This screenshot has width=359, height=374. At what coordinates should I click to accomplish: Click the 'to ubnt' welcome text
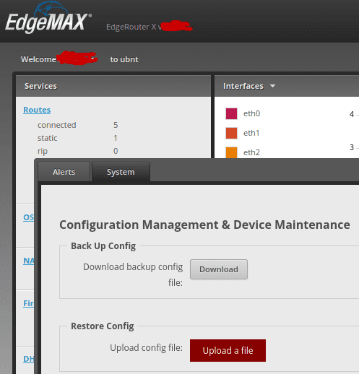(124, 59)
